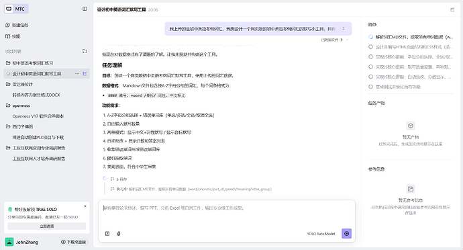This screenshot has height=250, width=463.
Task: Close the TRAE SOLO invite card
Action: (85, 206)
